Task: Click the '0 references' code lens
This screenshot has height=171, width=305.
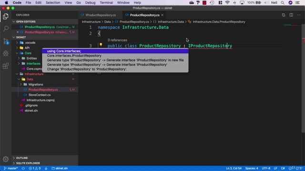Action: click(x=117, y=40)
